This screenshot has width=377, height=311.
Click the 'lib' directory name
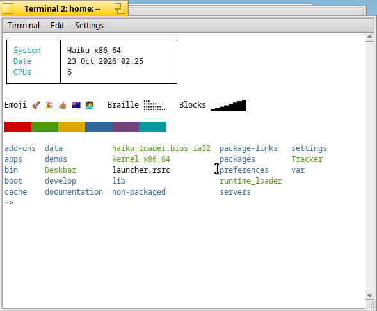[119, 180]
